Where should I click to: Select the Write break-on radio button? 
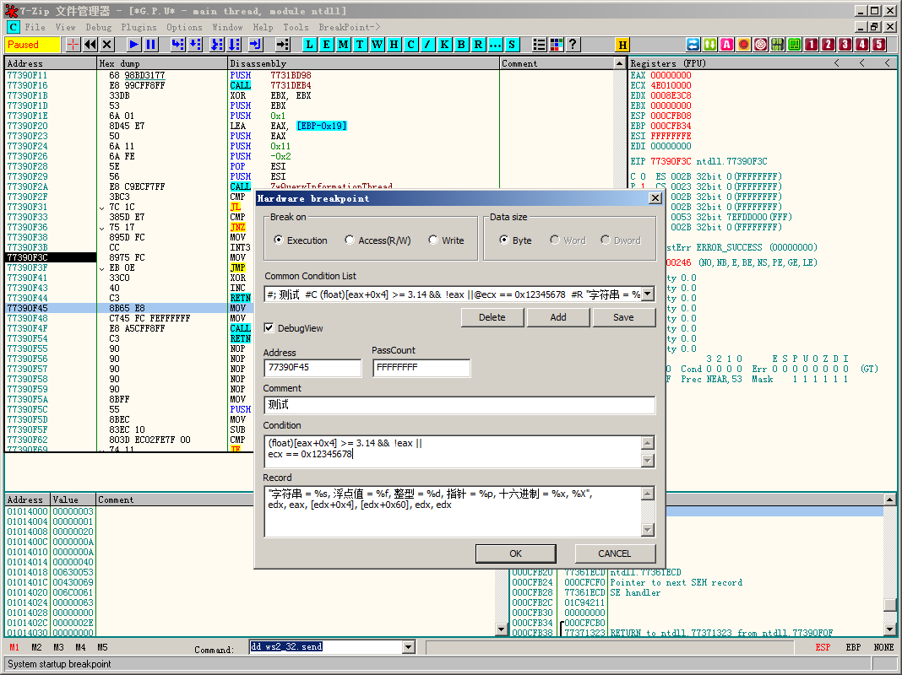pyautogui.click(x=433, y=240)
